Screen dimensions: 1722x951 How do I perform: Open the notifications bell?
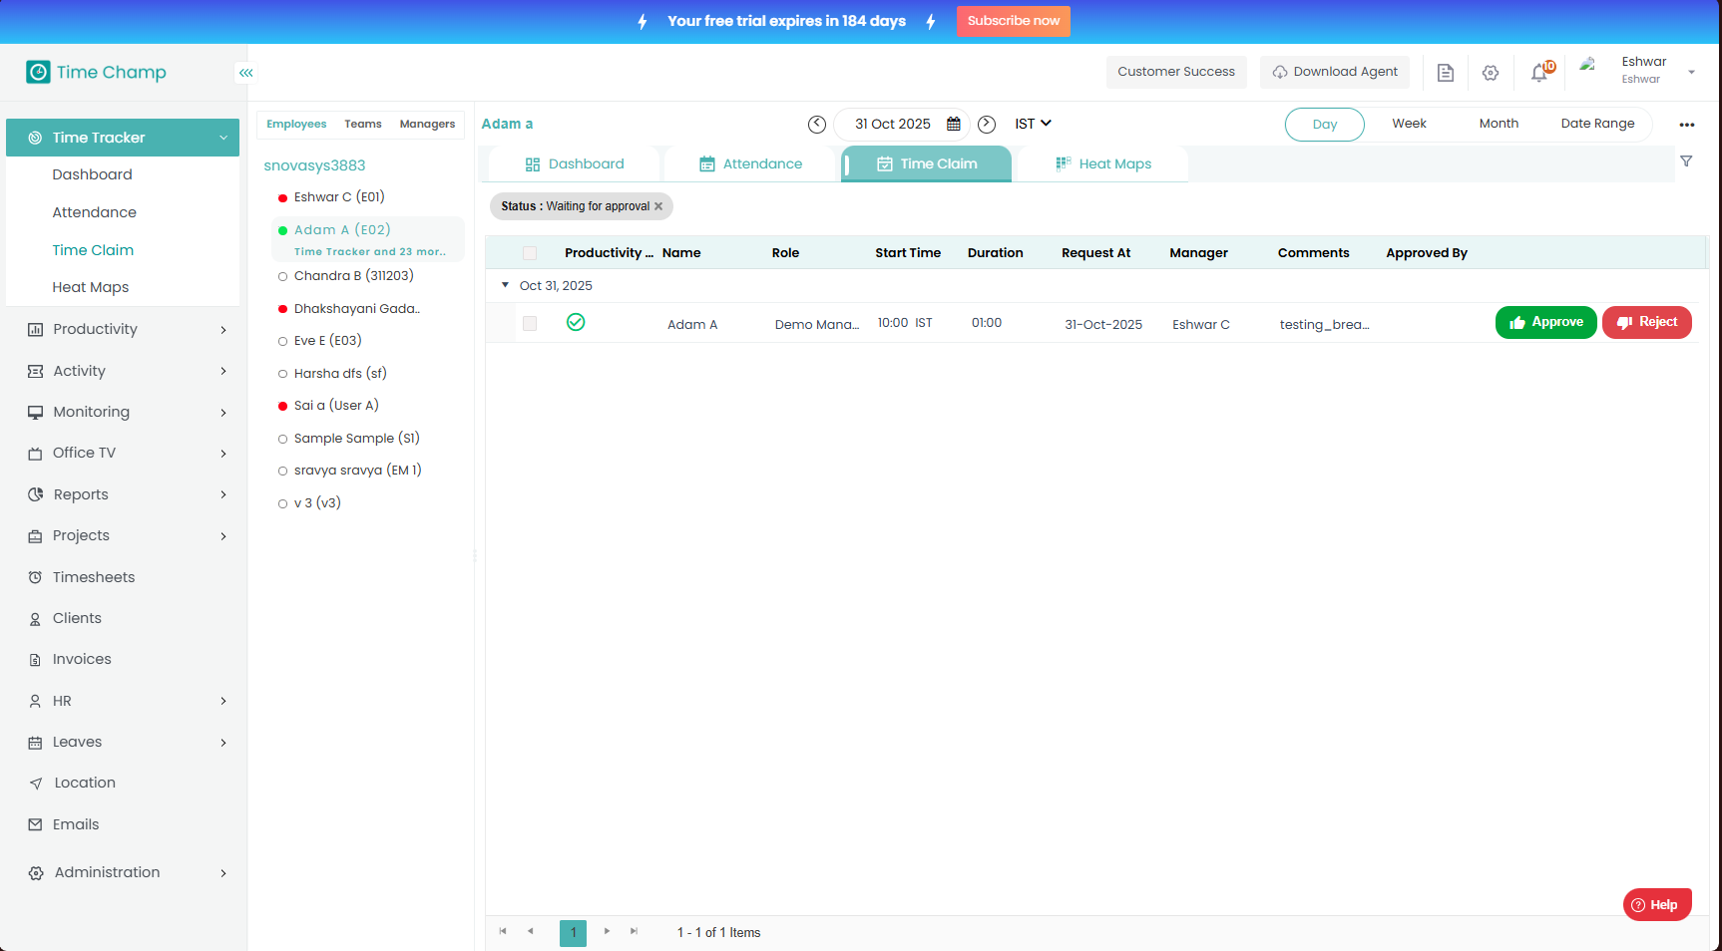(1539, 73)
